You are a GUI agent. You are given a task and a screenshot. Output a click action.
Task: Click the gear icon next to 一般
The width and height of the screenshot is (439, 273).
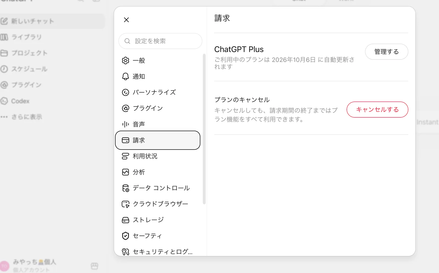(125, 61)
